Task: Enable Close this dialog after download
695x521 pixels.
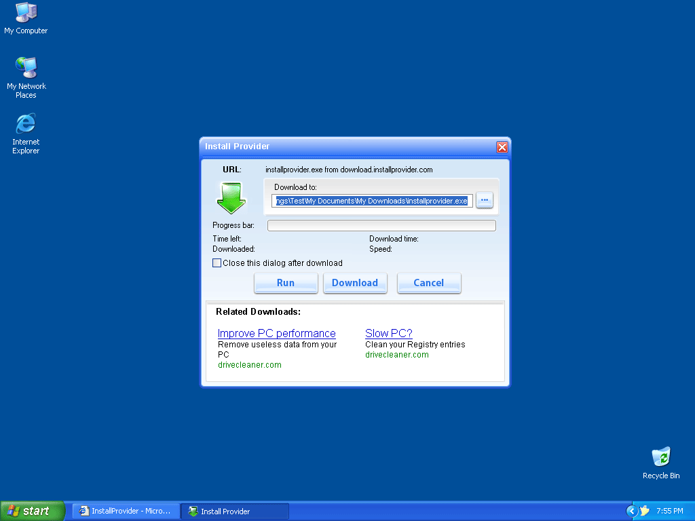Action: 217,263
